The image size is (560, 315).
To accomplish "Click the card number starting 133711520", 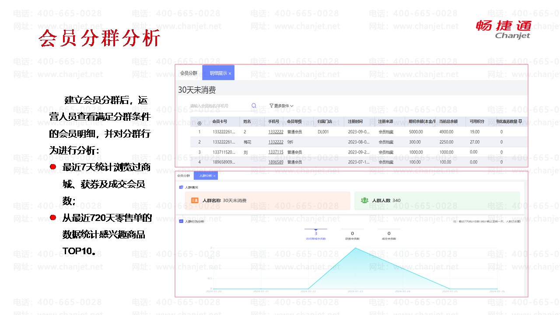I will [x=224, y=152].
